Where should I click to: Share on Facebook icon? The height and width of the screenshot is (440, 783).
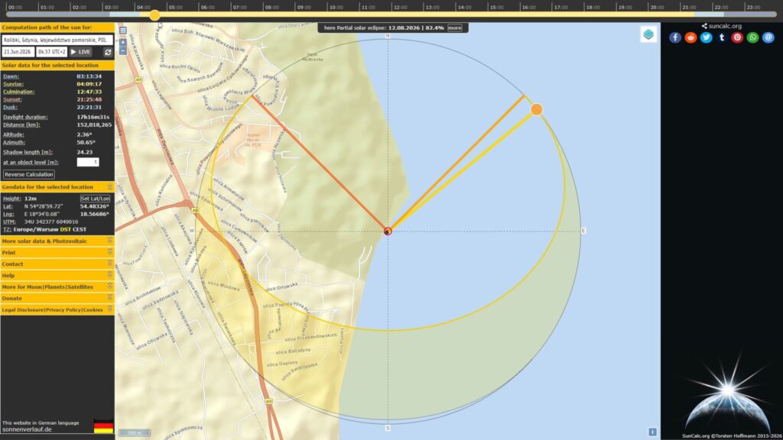click(x=675, y=37)
